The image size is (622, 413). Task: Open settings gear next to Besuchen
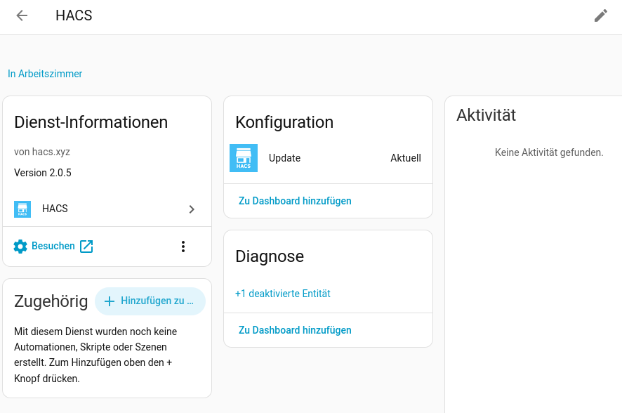tap(20, 247)
